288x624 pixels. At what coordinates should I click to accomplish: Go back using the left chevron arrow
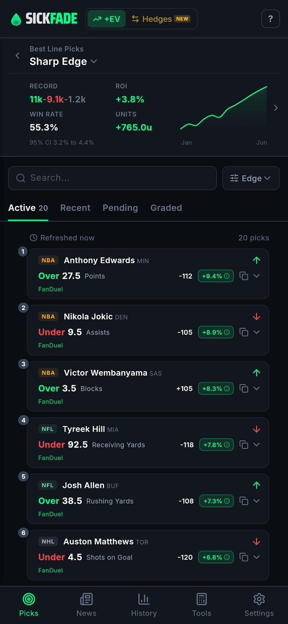18,55
